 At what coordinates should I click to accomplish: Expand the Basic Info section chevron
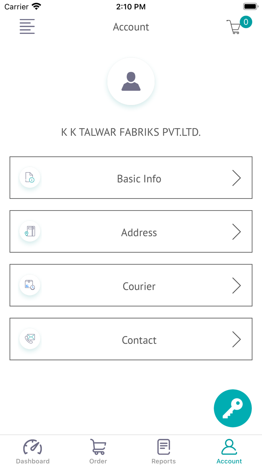237,178
